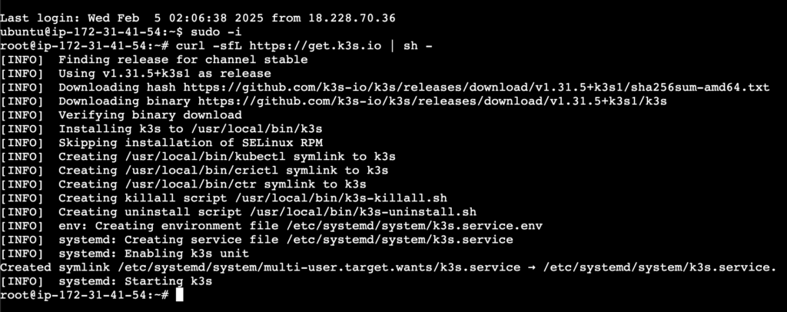Click the /etc/systemd/system/k3s.service.env path
The width and height of the screenshot is (787, 312).
click(x=414, y=226)
